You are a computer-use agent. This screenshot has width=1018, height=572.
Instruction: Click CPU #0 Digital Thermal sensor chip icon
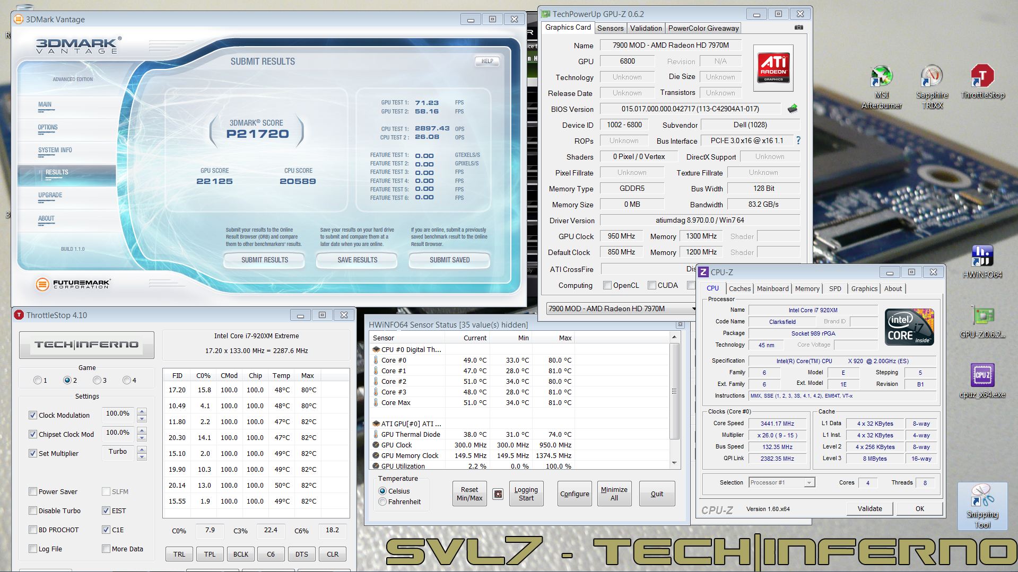376,349
